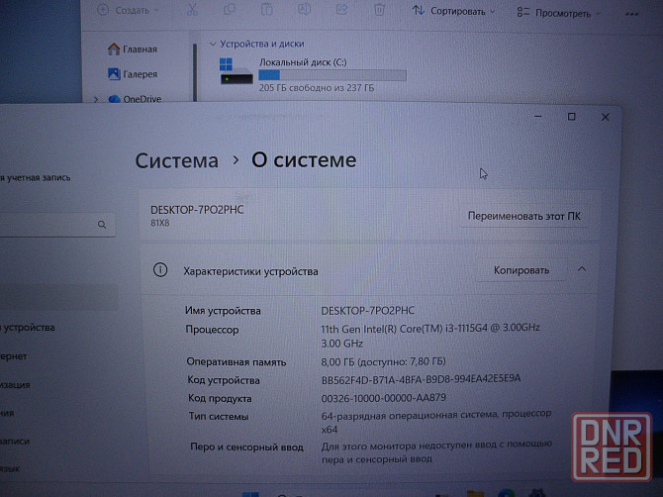Click the Имя устройства label
Viewport: 663px width, 497px height.
pos(223,311)
